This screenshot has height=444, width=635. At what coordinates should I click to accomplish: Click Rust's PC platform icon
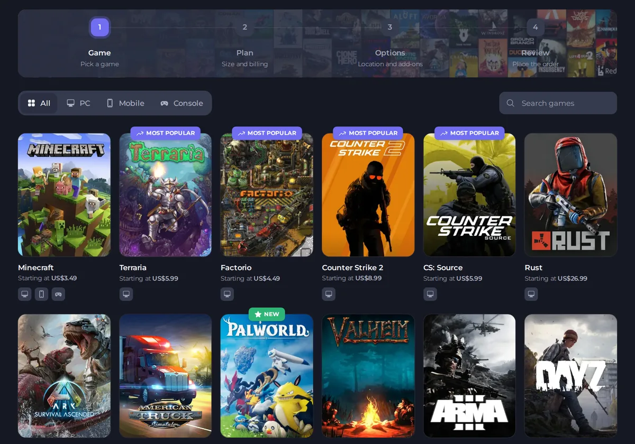(531, 294)
